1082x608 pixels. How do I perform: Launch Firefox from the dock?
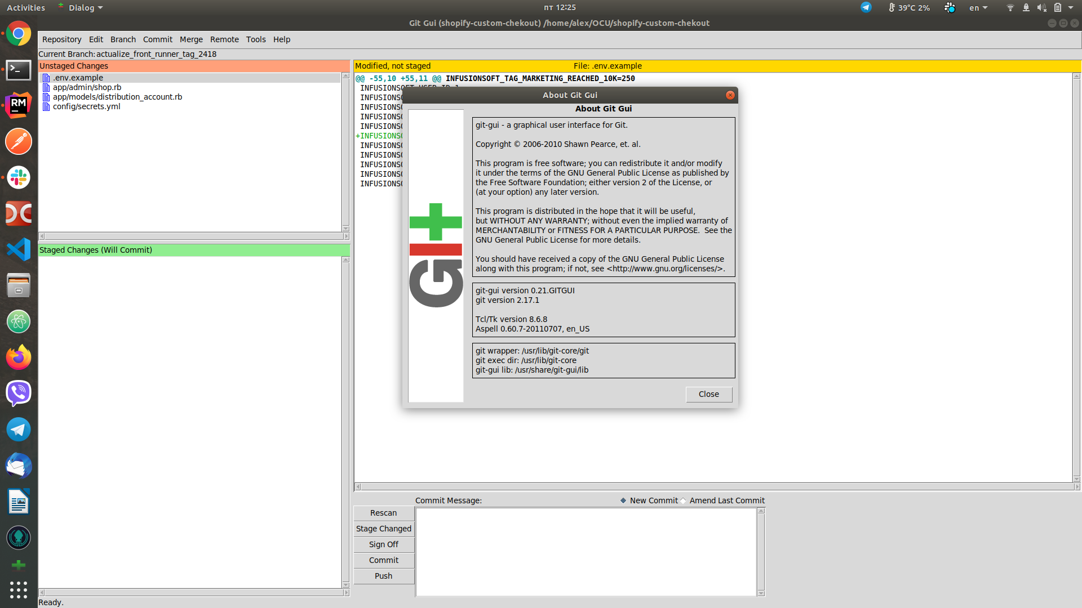click(x=19, y=357)
